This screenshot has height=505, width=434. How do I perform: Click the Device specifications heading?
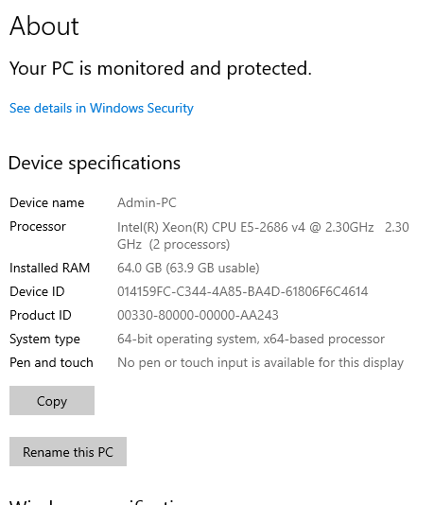click(95, 163)
